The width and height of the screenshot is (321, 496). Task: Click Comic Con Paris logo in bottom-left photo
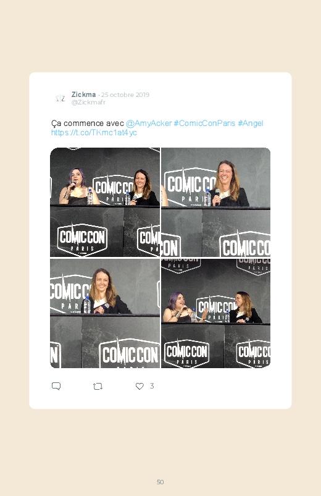point(130,354)
